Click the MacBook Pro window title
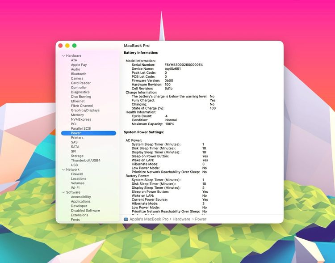 tap(137, 46)
